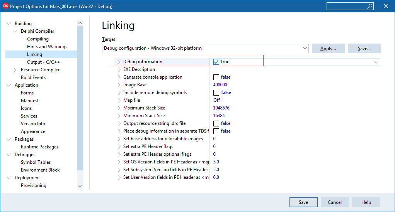Click Minimum Stack Size value 16384
The height and width of the screenshot is (212, 395).
[219, 116]
